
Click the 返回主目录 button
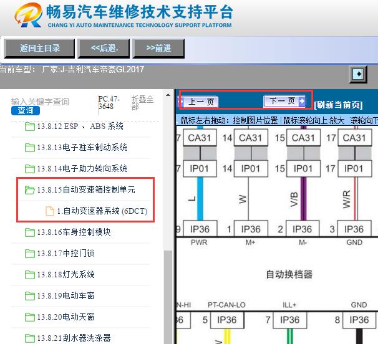39,48
